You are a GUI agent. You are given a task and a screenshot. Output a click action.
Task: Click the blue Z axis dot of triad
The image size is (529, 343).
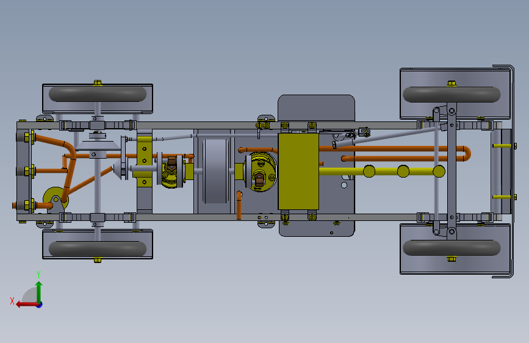(x=40, y=305)
